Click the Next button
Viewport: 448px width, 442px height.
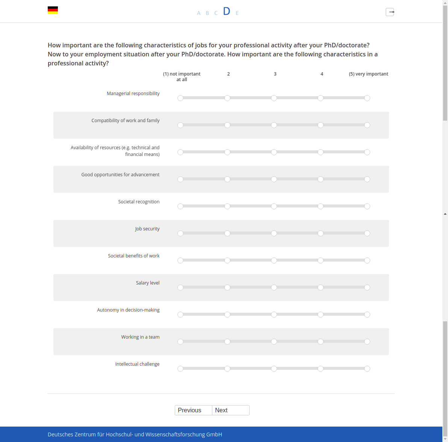pyautogui.click(x=231, y=410)
